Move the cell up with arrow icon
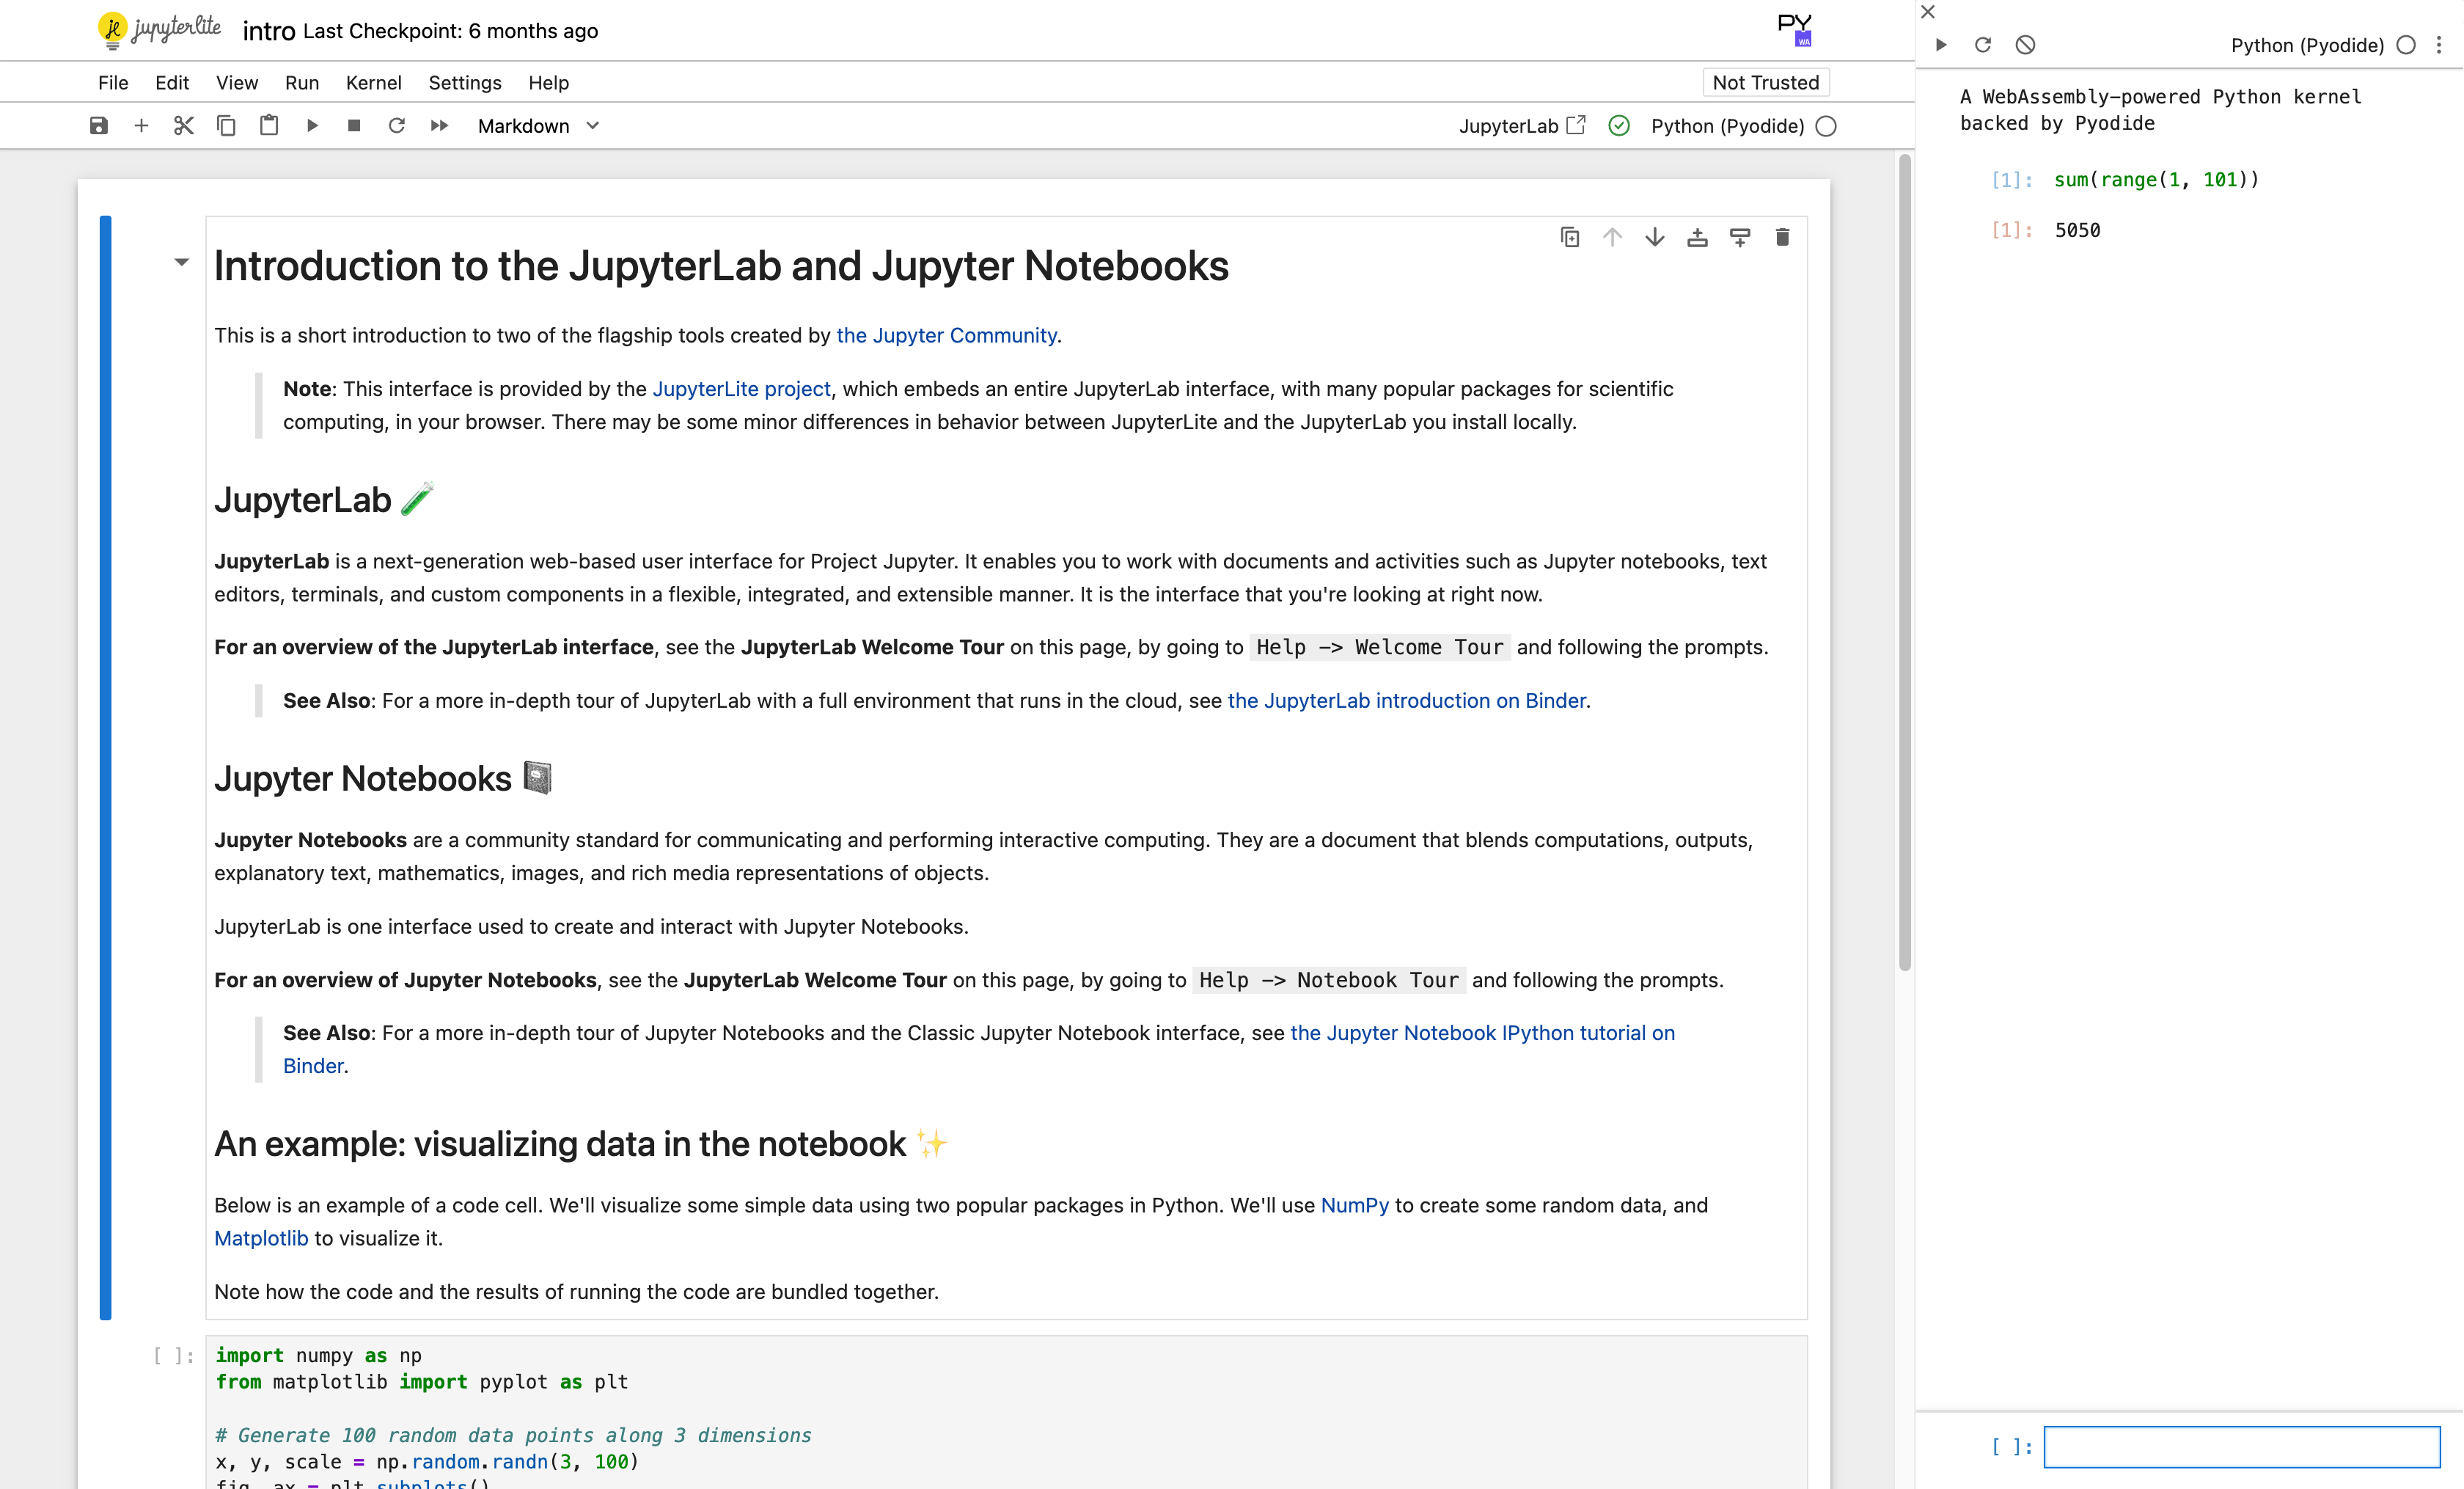 (x=1612, y=237)
